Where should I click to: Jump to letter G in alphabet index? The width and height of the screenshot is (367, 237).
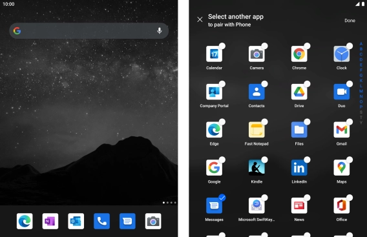(x=361, y=76)
